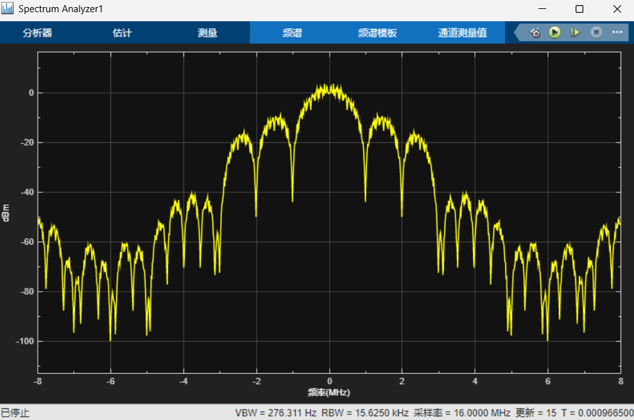Click the 采样率 readout in status bar

[x=462, y=413]
